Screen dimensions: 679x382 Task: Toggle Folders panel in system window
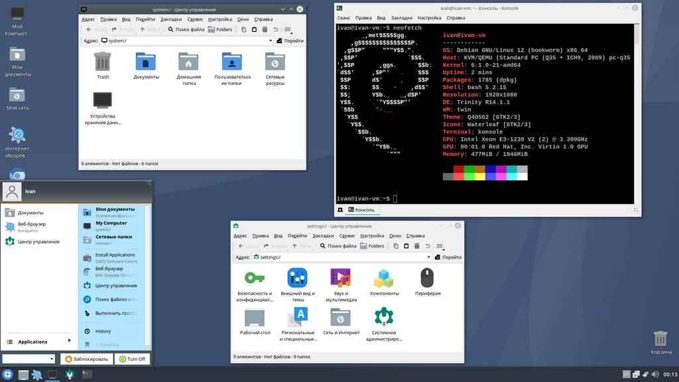pos(220,30)
